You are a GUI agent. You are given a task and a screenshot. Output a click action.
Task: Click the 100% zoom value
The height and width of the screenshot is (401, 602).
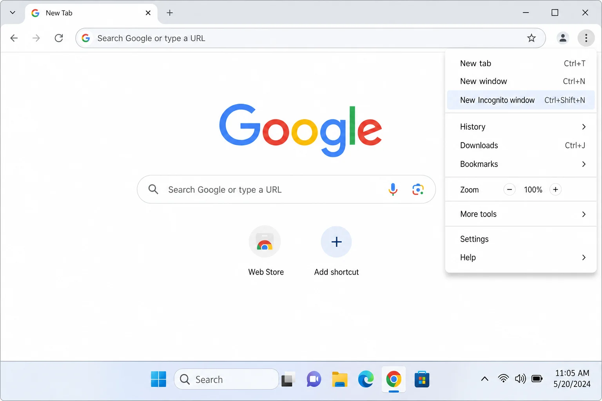pos(533,190)
